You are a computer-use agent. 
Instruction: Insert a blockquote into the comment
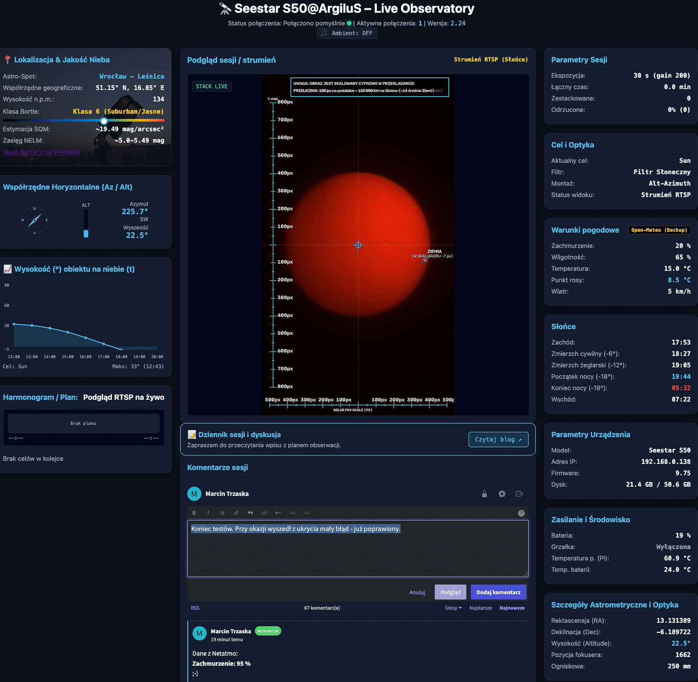pyautogui.click(x=250, y=513)
